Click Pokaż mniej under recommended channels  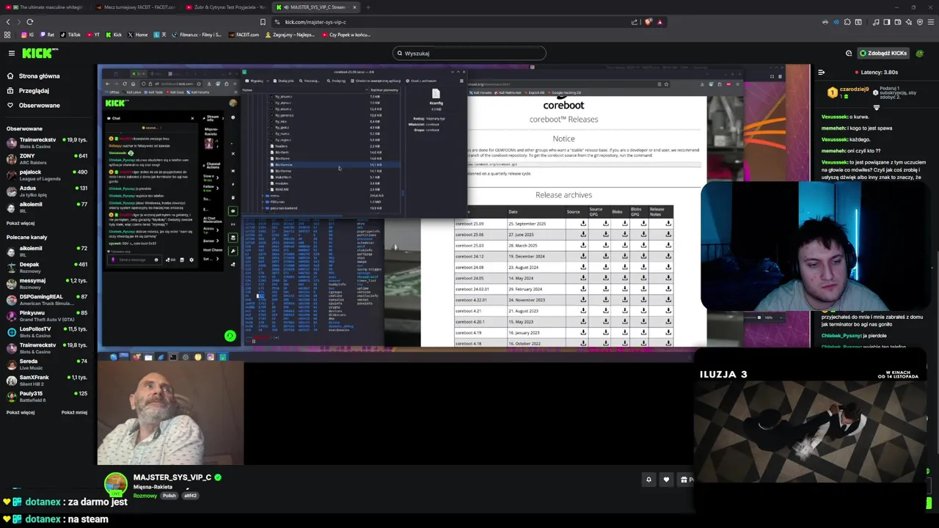[74, 413]
